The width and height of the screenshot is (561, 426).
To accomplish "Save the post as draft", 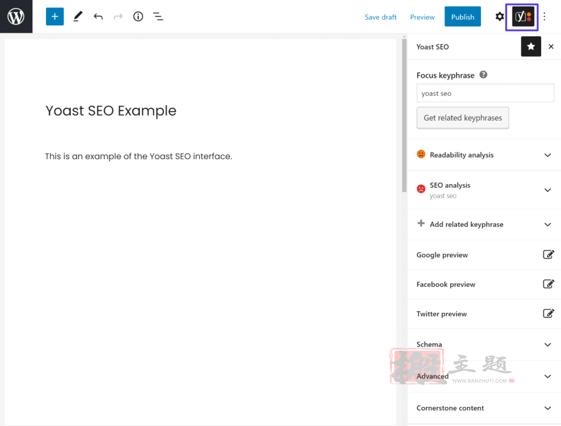I will coord(381,17).
